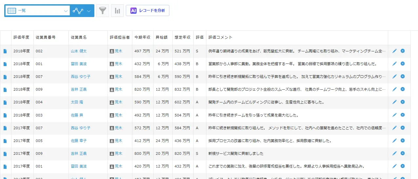Click the 評価年度 column header
Viewport: 418px width, 179px height.
[x=22, y=37]
